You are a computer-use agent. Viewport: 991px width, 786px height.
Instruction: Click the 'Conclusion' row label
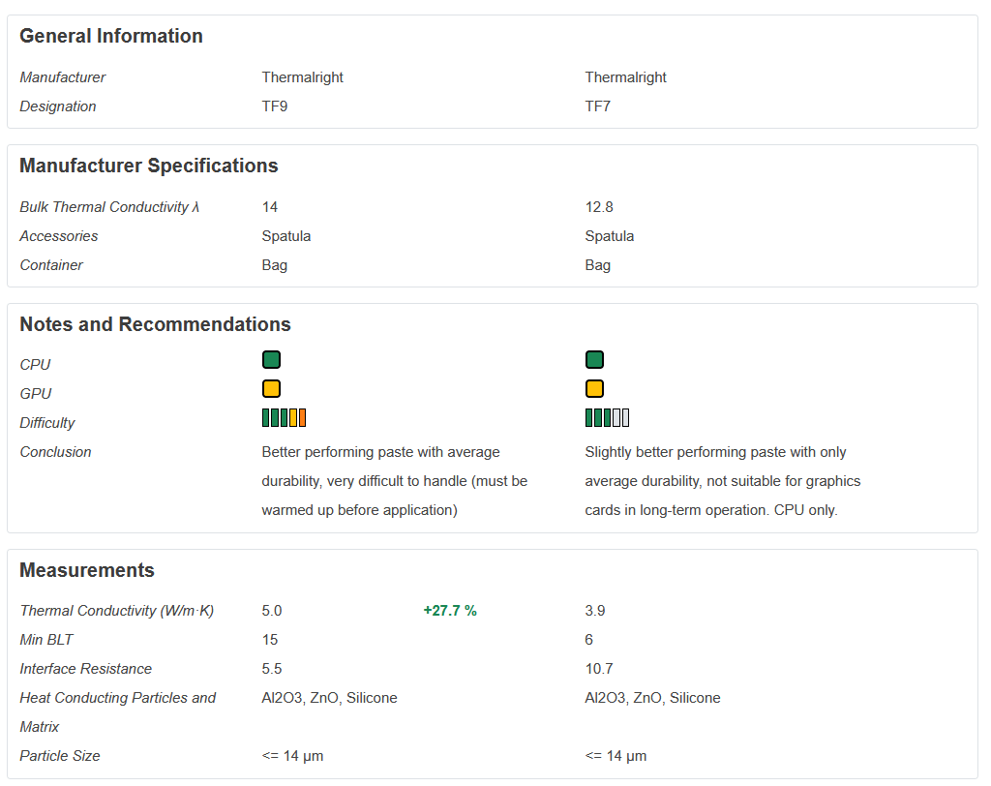55,452
